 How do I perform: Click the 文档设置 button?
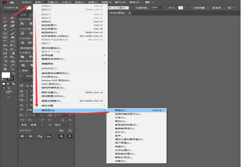click(x=199, y=8)
